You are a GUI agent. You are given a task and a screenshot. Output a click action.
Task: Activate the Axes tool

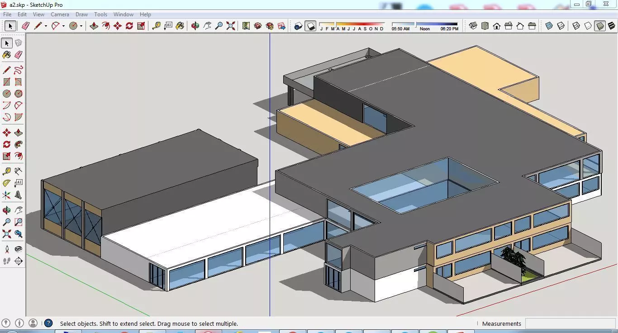pos(6,195)
